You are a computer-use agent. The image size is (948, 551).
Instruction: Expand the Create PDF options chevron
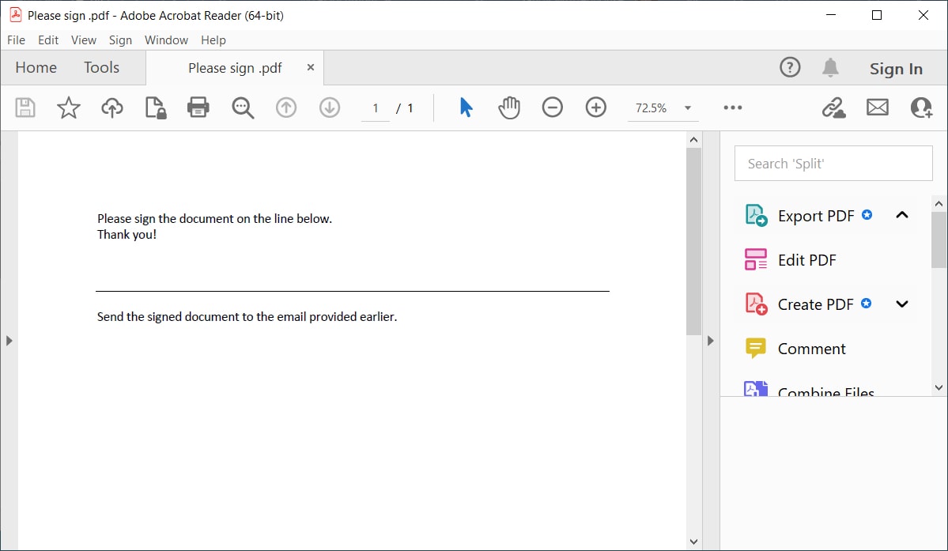tap(901, 304)
